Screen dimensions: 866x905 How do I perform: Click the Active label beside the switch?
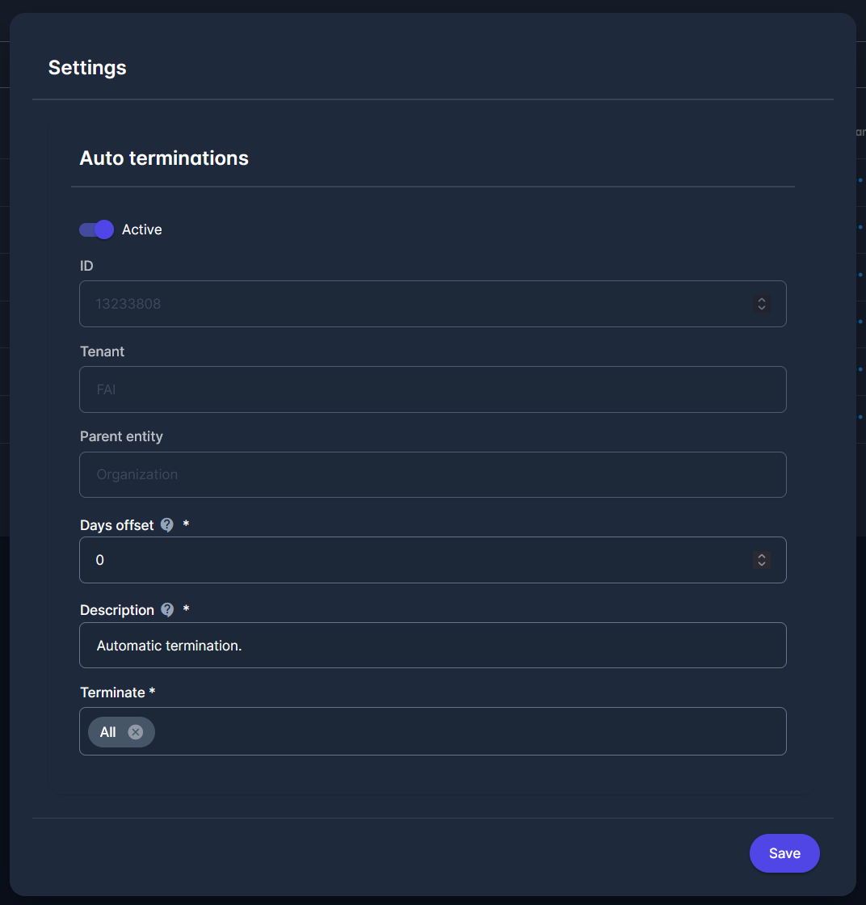[x=142, y=229]
